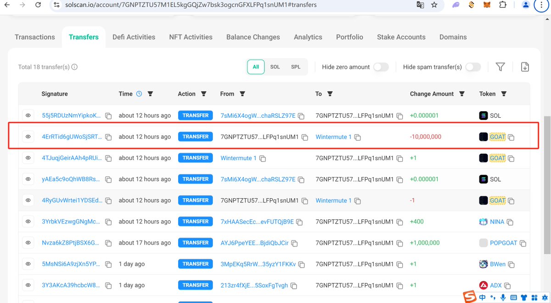Open the POPGOAT token link

click(x=504, y=243)
